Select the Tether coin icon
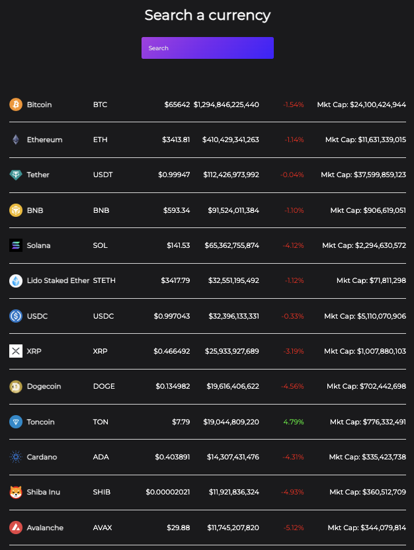Screen dimensions: 414x550 (x=16, y=175)
